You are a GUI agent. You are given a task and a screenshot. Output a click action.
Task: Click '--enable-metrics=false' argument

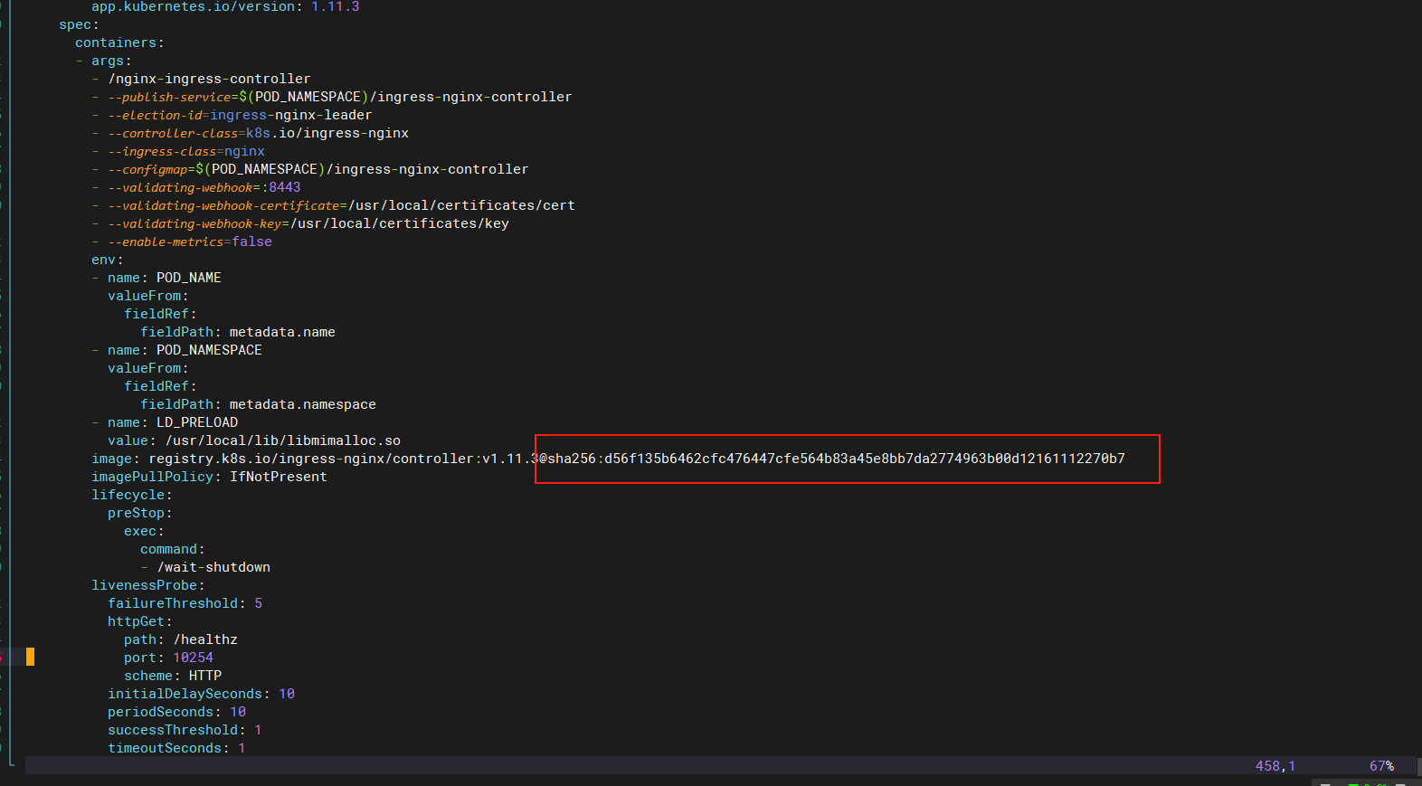tap(190, 241)
